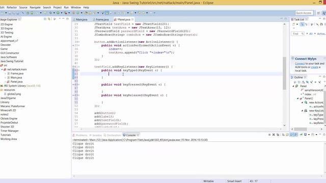Toggle Scroll Lock in Console toolbar
The height and width of the screenshot is (183, 326).
pyautogui.click(x=287, y=135)
